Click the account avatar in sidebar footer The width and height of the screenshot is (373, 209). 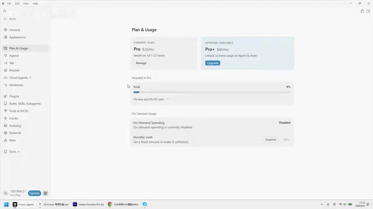point(6,193)
